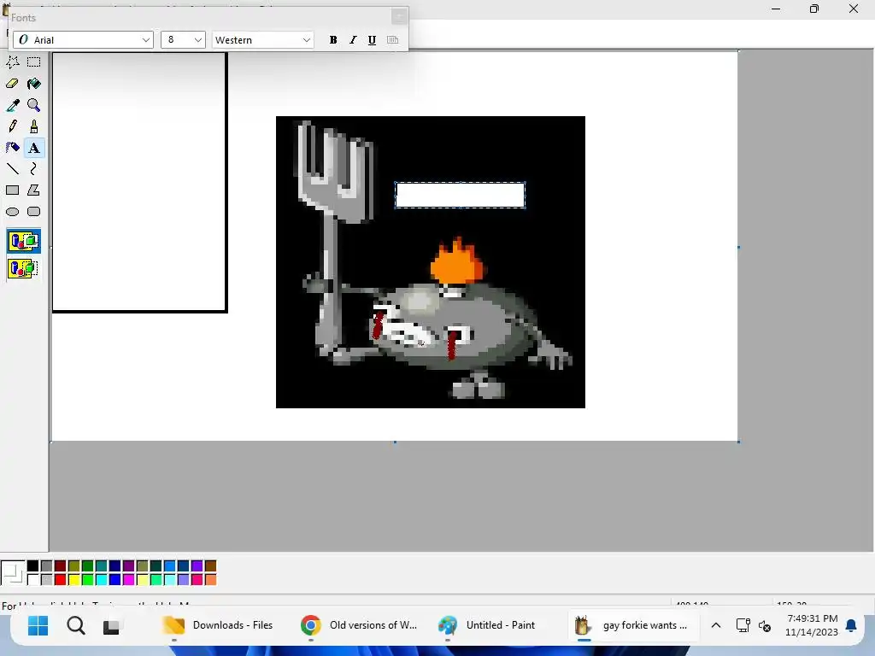
Task: Select the rectangular Select tool
Action: click(34, 61)
